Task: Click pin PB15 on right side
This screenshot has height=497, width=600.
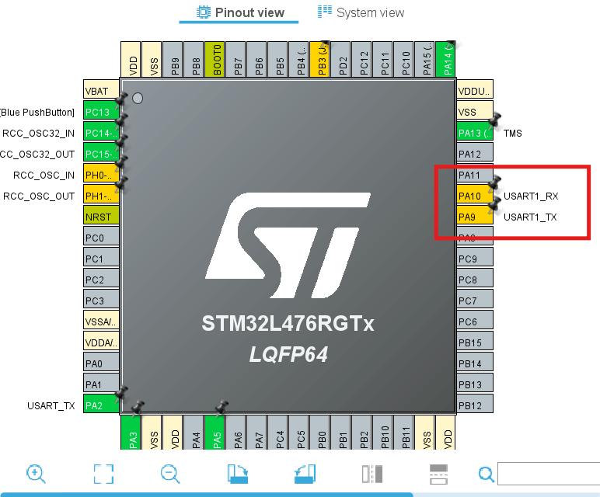Action: (x=475, y=342)
